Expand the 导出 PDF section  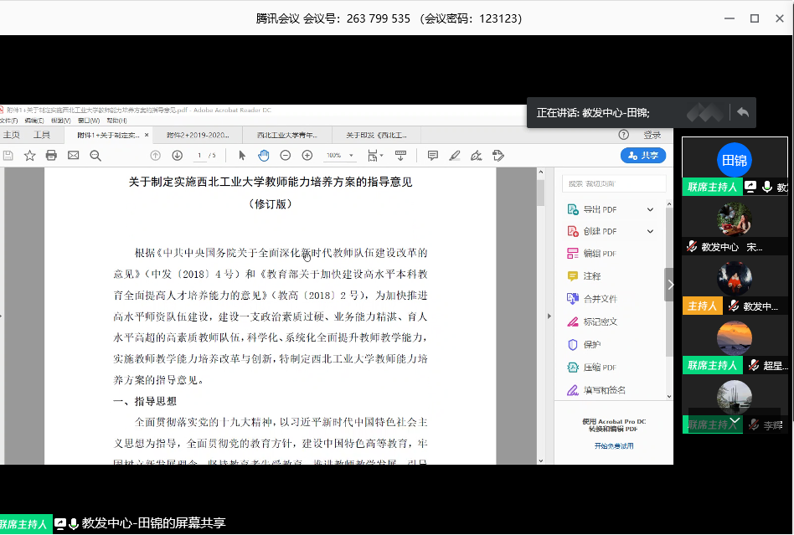pos(650,209)
